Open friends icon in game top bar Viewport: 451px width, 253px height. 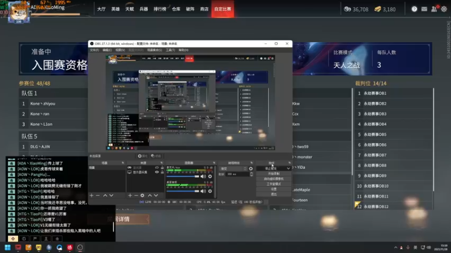(434, 9)
